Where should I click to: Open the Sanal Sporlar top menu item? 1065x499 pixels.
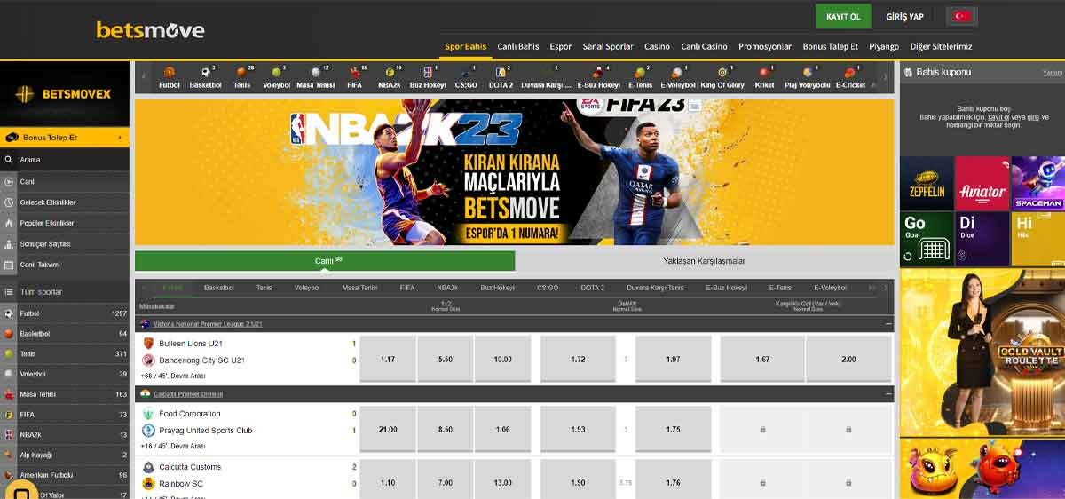608,46
